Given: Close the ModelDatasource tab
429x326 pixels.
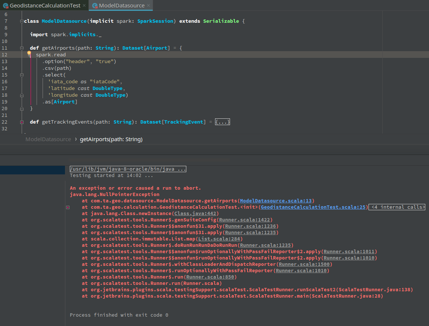Looking at the screenshot, I should point(148,6).
